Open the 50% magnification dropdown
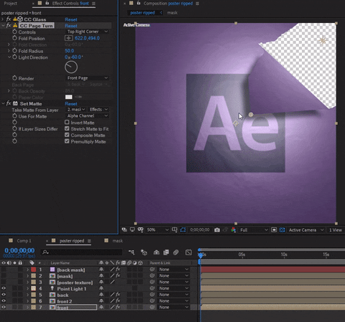 pos(157,230)
